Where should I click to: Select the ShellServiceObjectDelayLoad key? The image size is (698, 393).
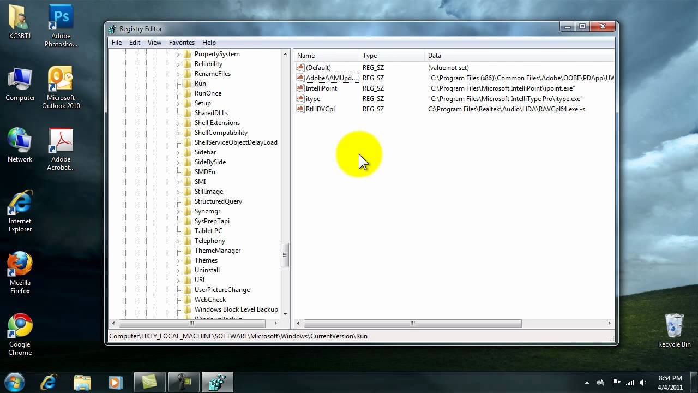tap(236, 142)
